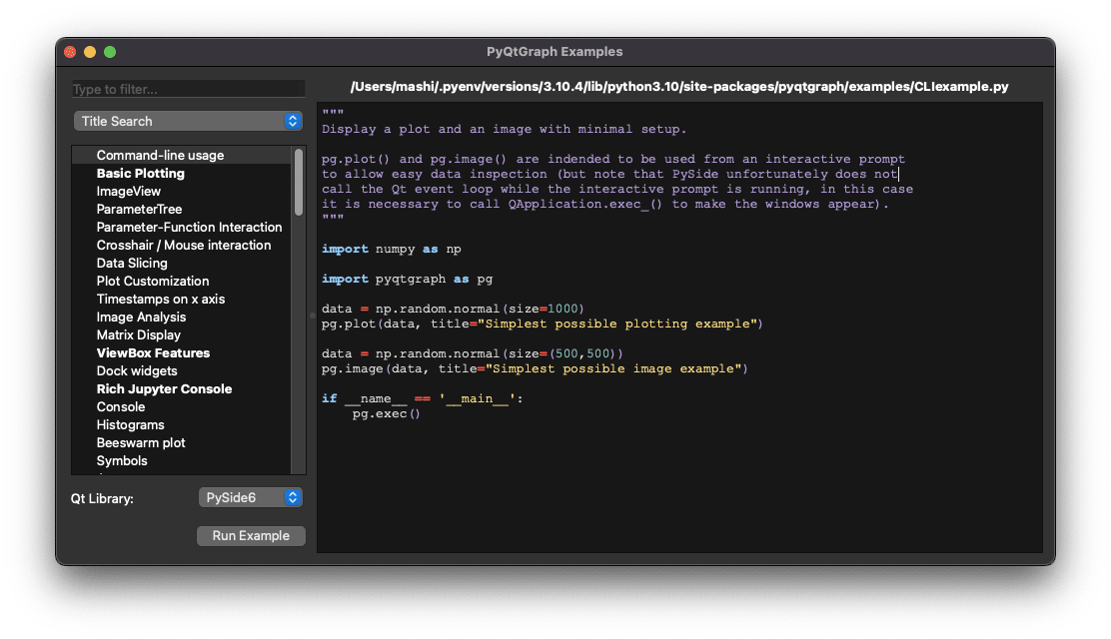This screenshot has width=1111, height=639.
Task: Click the "if __name__ == '__main__':" line
Action: coord(423,398)
